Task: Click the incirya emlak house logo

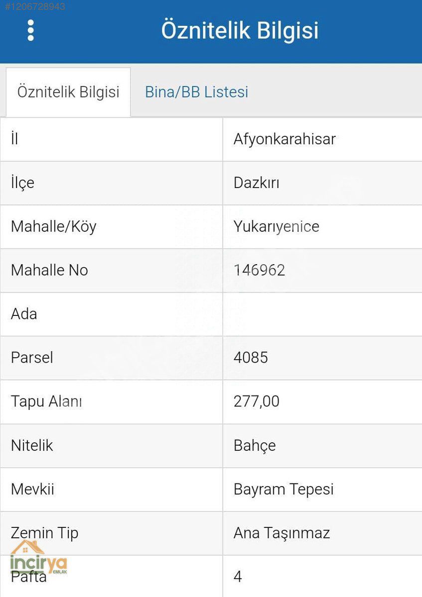Action: click(x=38, y=557)
